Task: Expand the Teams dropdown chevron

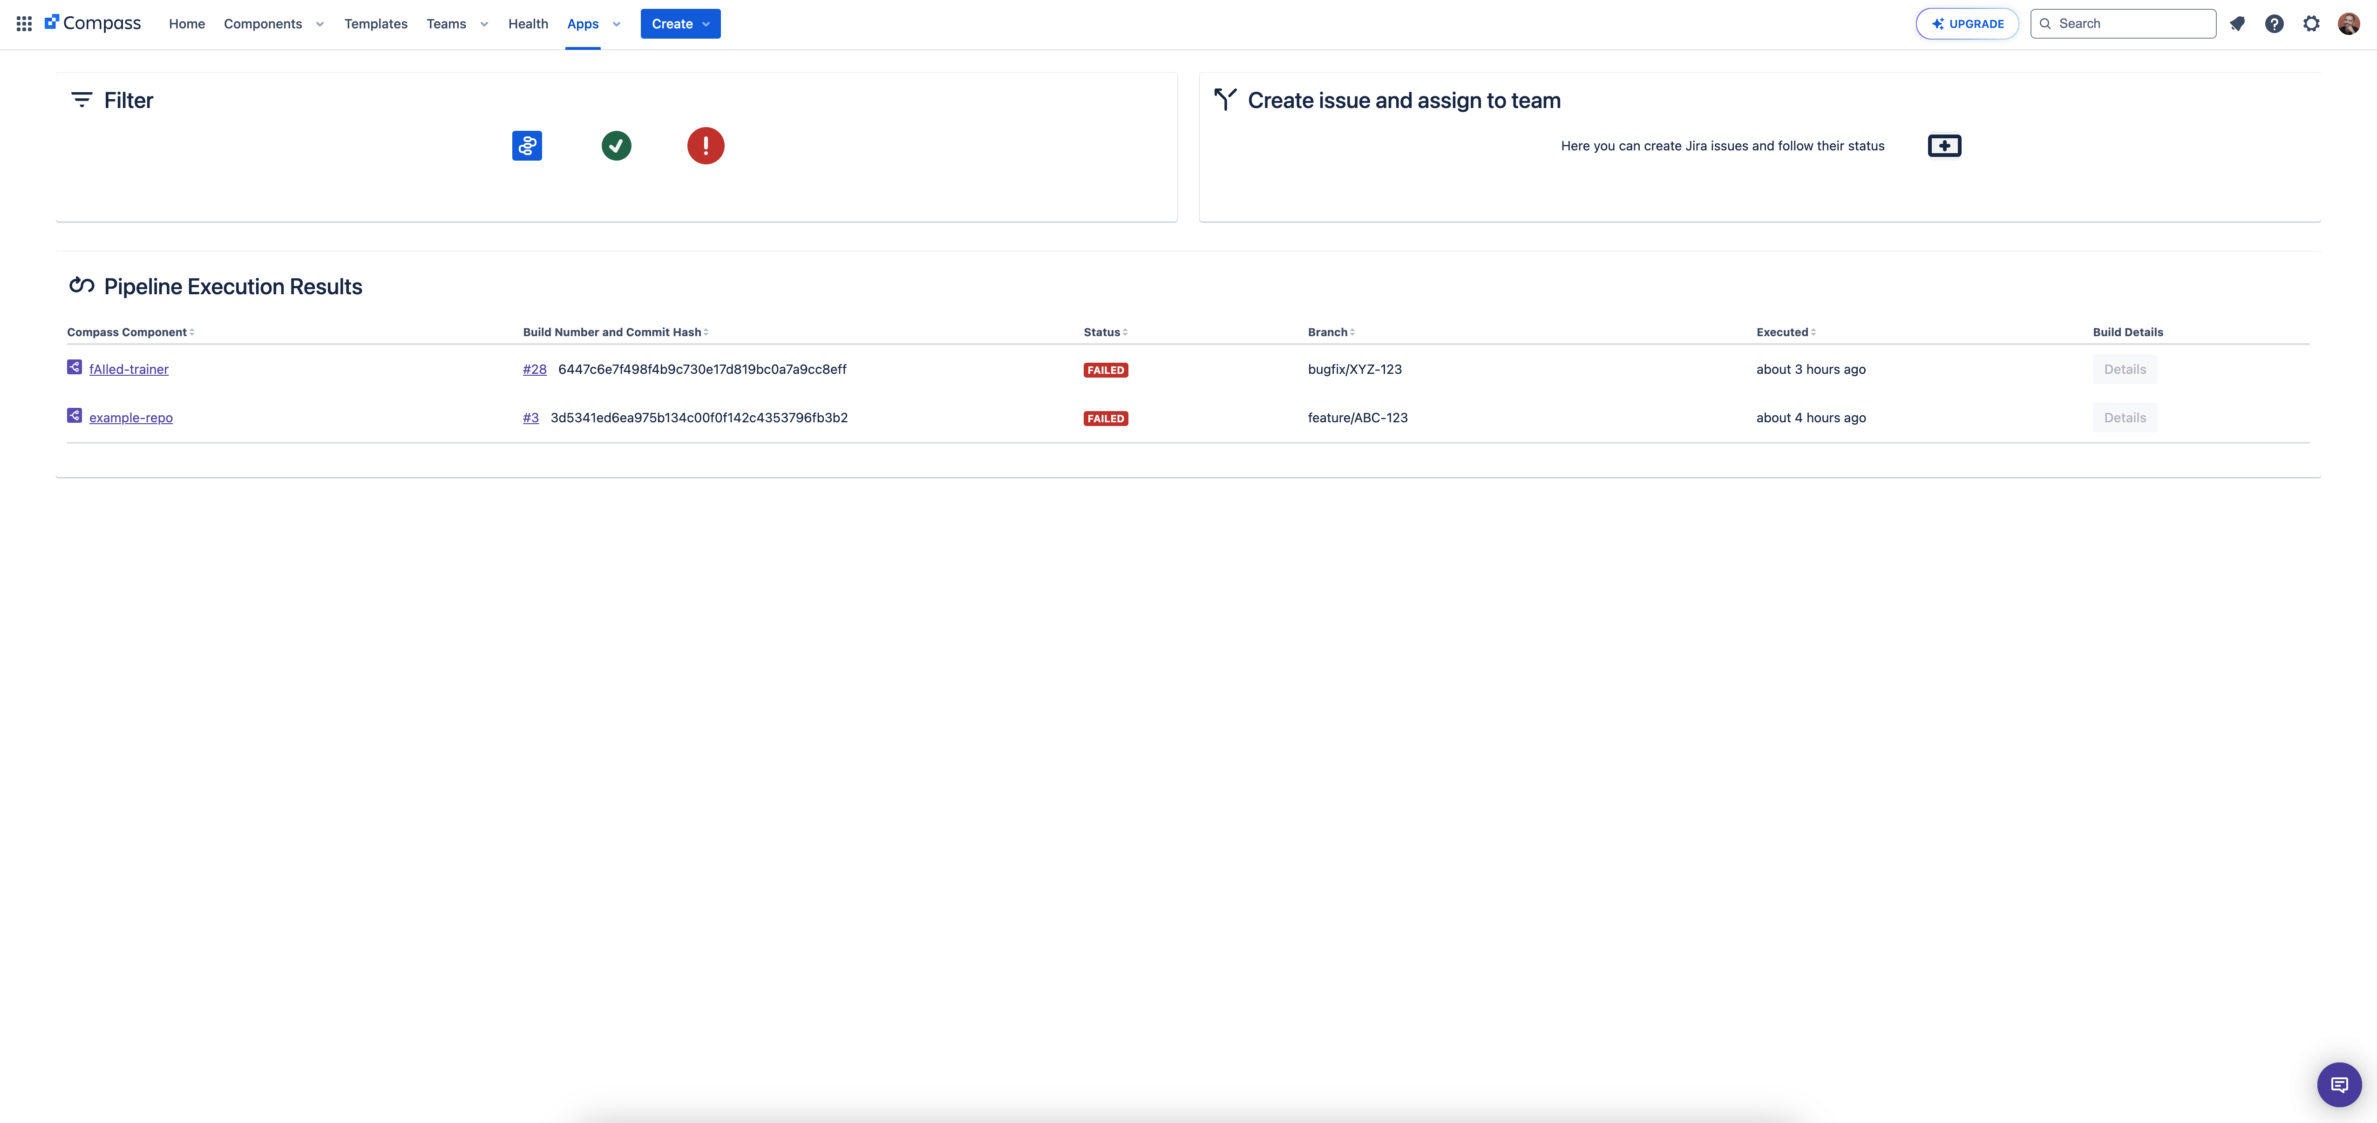Action: 484,24
